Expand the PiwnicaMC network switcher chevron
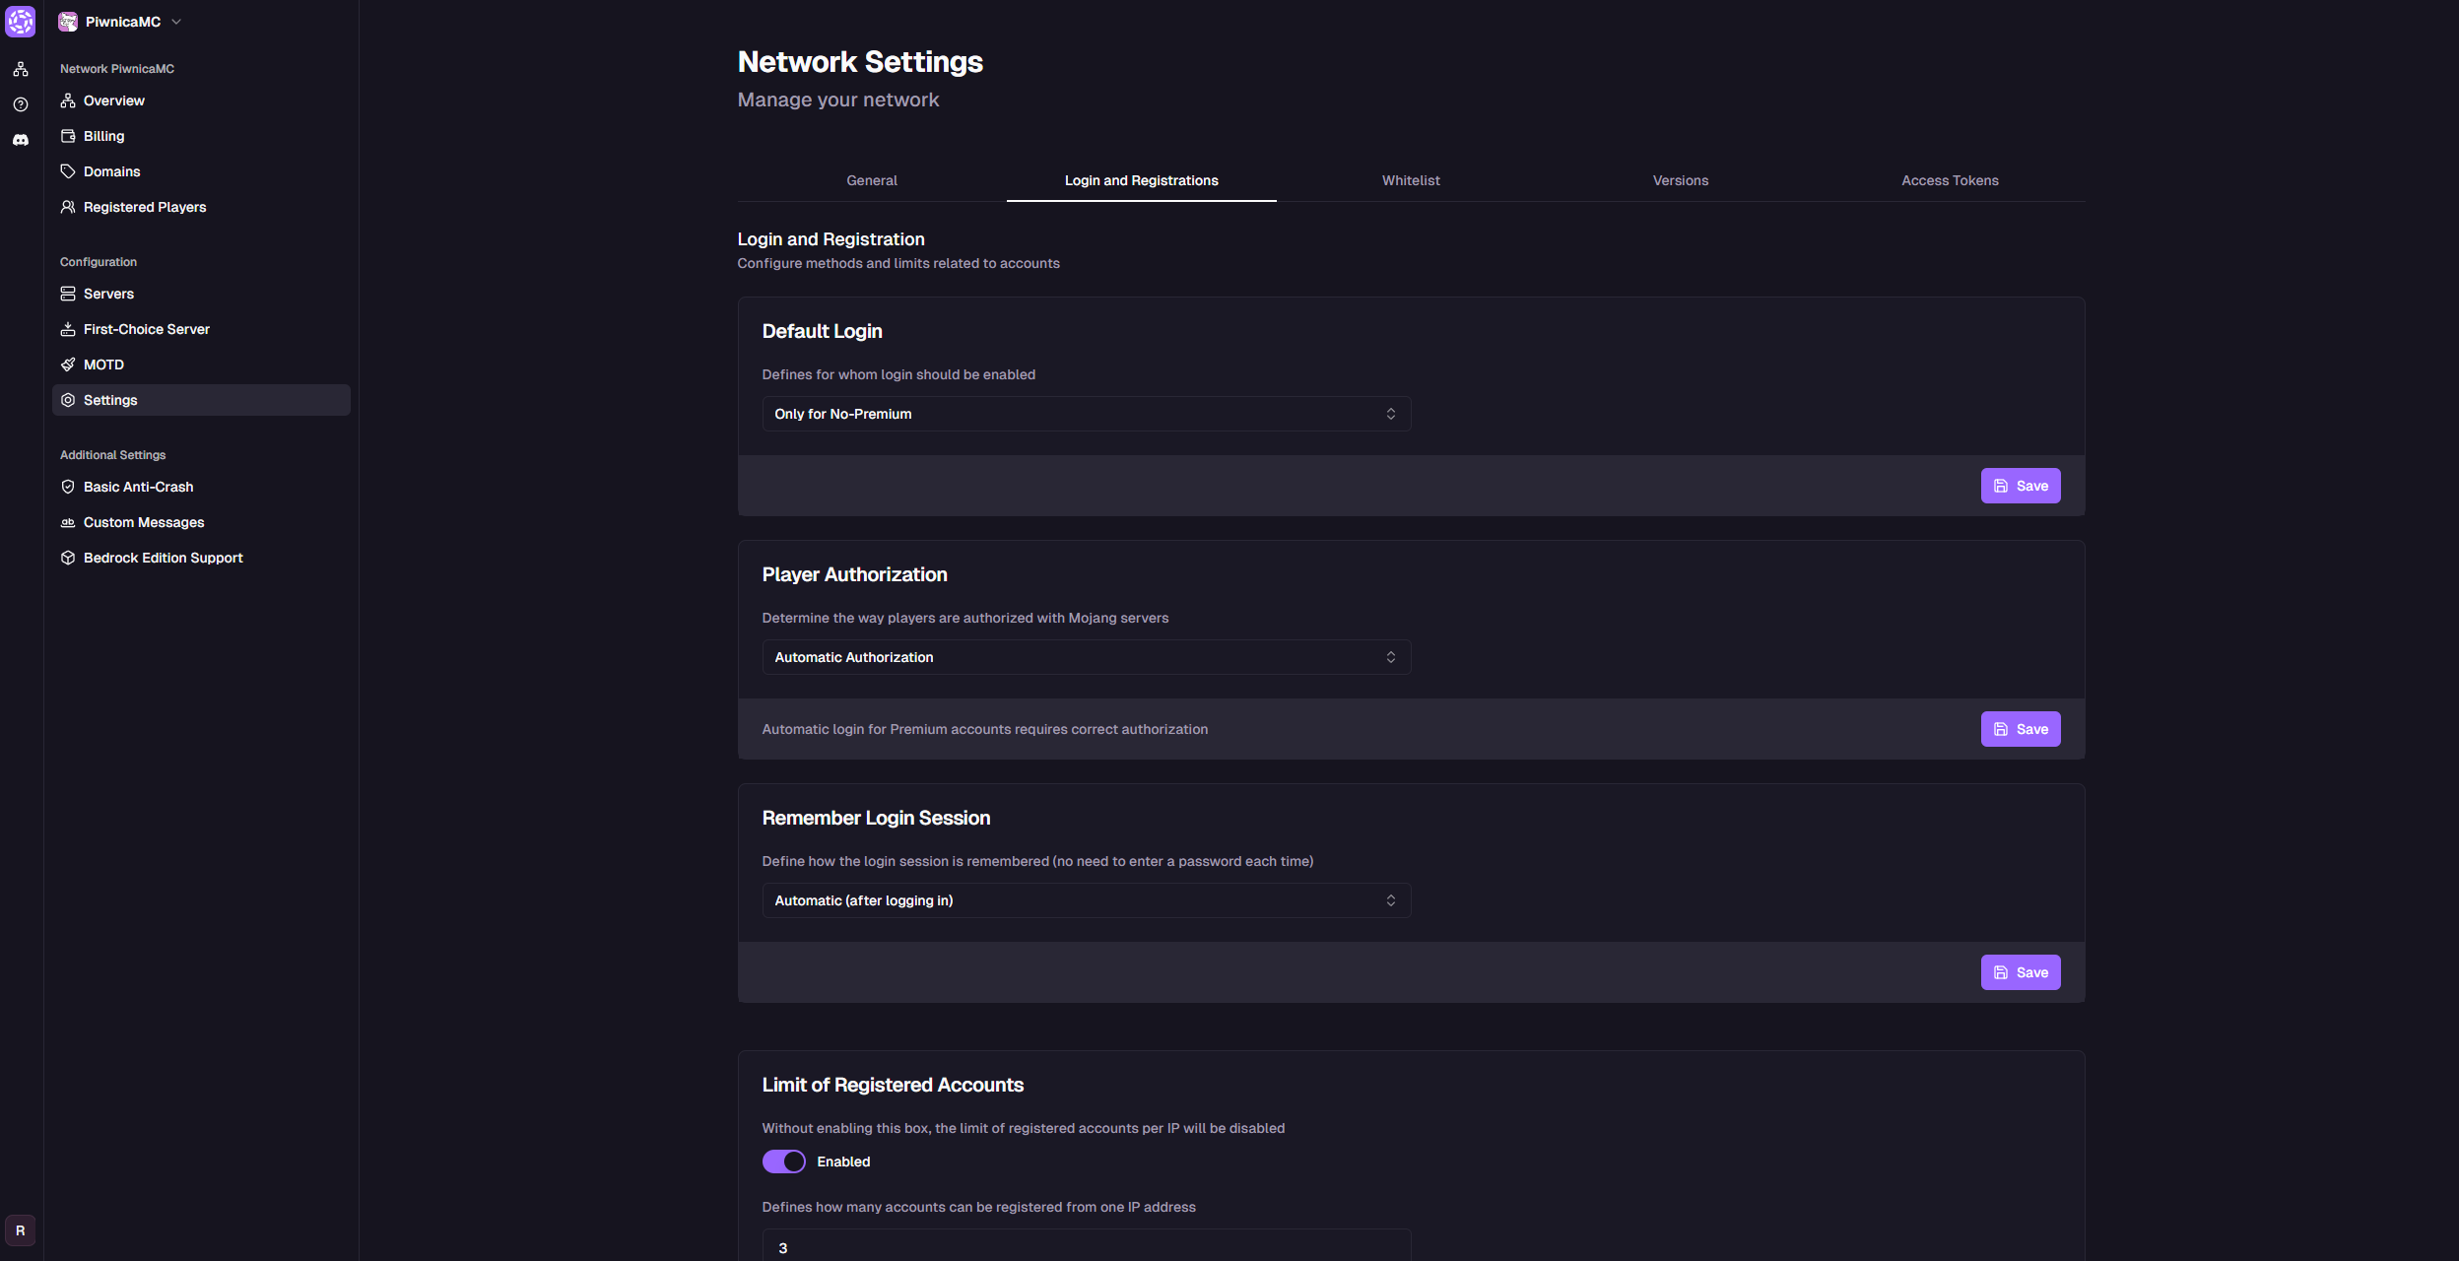 click(177, 21)
